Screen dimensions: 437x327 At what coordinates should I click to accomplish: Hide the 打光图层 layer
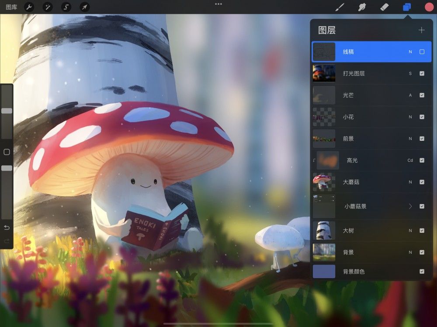click(x=422, y=73)
